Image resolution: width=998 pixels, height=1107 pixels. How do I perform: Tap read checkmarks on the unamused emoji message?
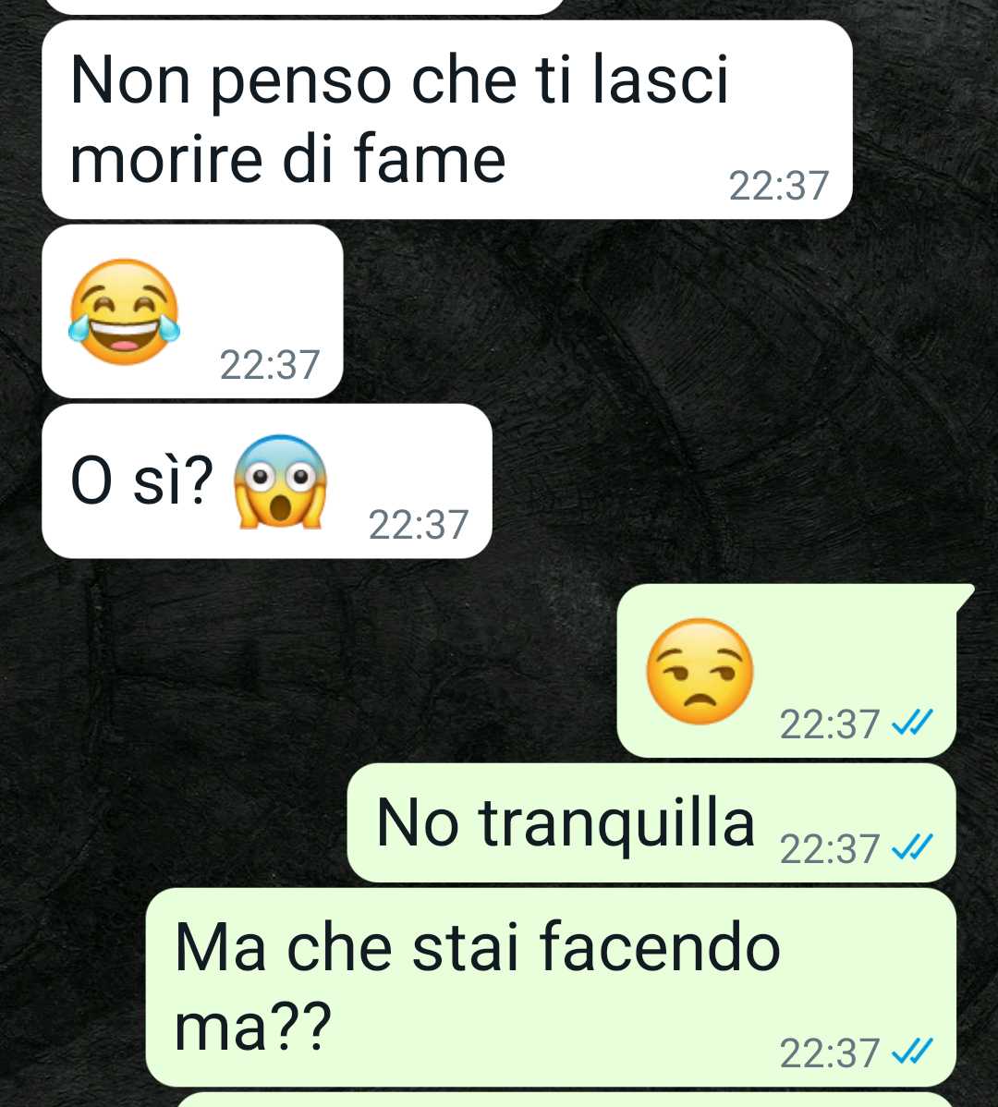tap(913, 723)
